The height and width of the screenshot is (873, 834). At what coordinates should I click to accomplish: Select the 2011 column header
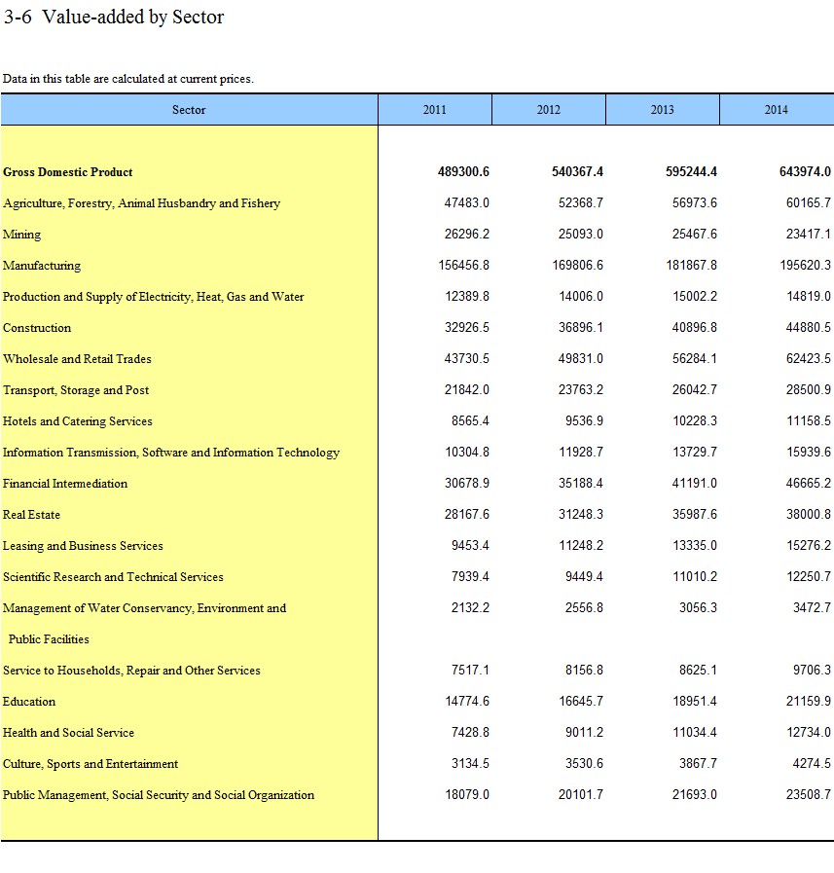click(x=434, y=110)
